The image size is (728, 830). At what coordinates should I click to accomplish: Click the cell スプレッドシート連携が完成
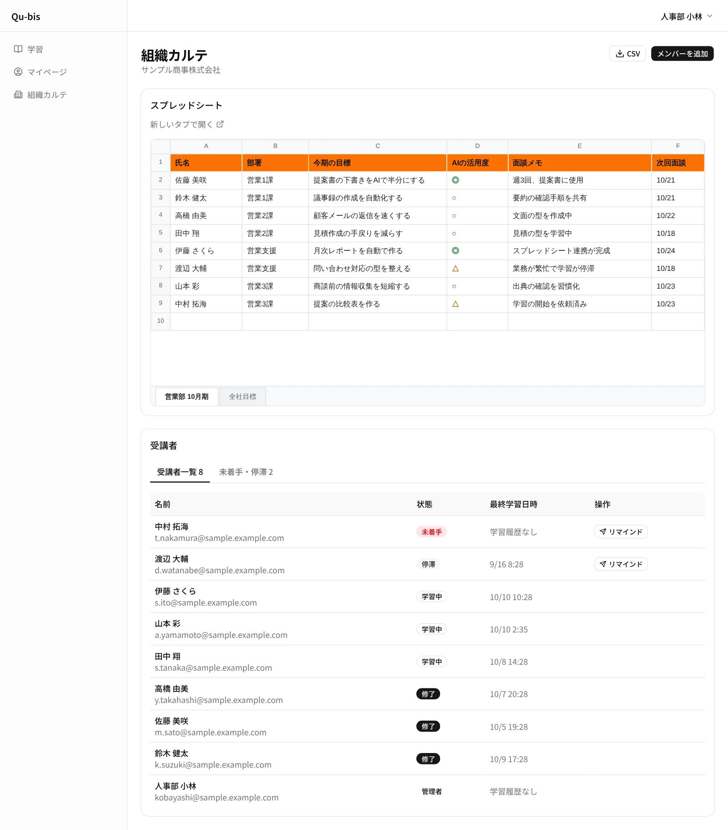[580, 251]
